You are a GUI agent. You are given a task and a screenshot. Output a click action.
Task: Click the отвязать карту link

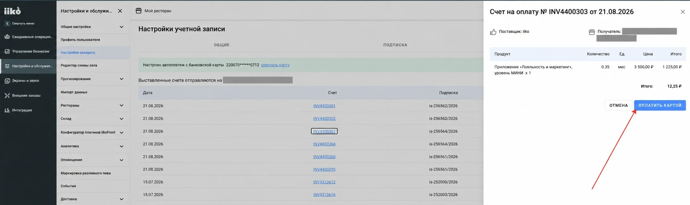275,65
